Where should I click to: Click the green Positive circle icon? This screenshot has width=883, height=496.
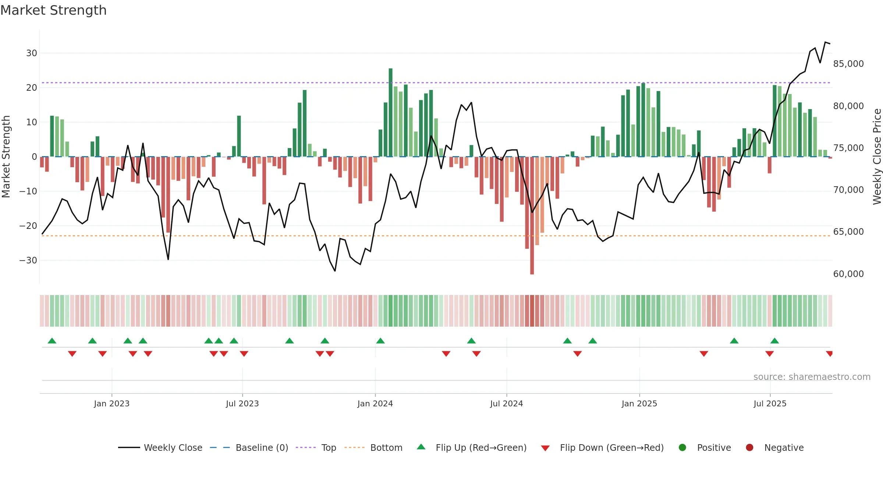pyautogui.click(x=682, y=448)
